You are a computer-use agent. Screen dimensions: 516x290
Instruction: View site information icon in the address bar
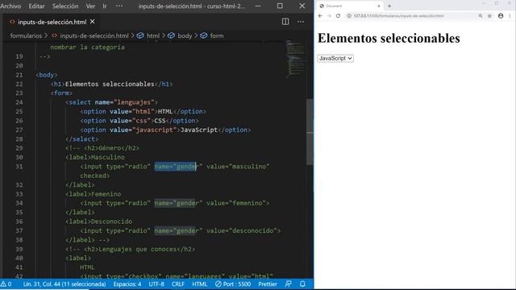coord(349,16)
